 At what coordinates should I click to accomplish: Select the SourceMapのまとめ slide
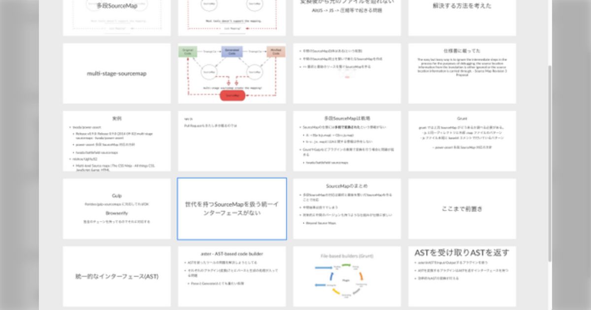point(347,209)
